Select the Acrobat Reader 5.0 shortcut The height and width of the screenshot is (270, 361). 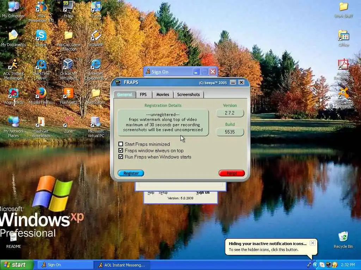click(x=343, y=69)
